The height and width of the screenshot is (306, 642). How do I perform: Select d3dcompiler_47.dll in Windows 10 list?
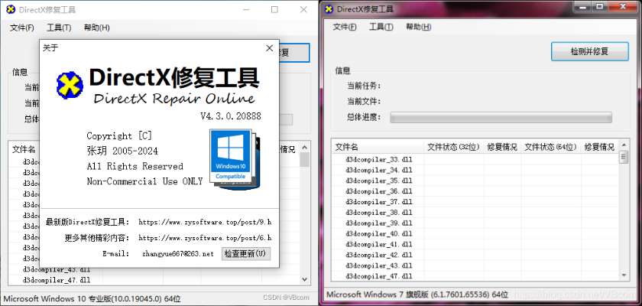[57, 281]
